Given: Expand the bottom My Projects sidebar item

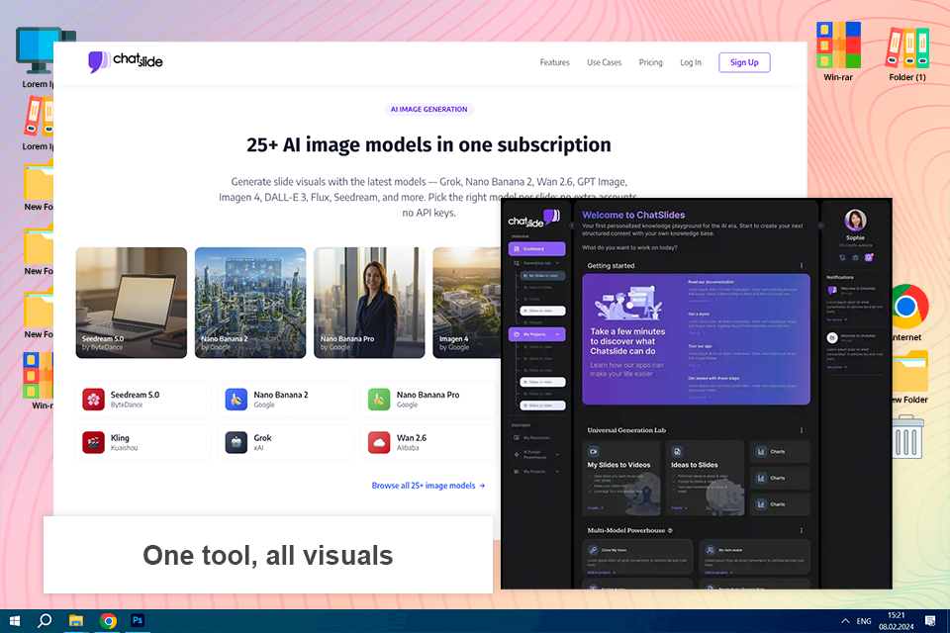Looking at the screenshot, I should tap(557, 471).
